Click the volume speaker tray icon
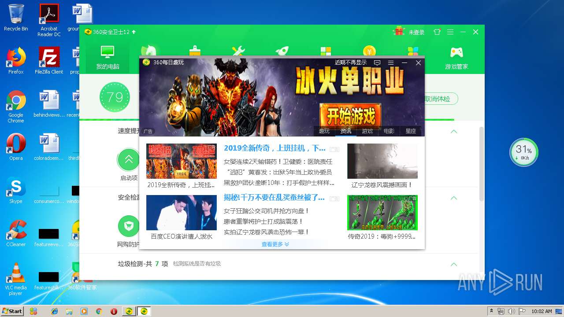 [511, 311]
